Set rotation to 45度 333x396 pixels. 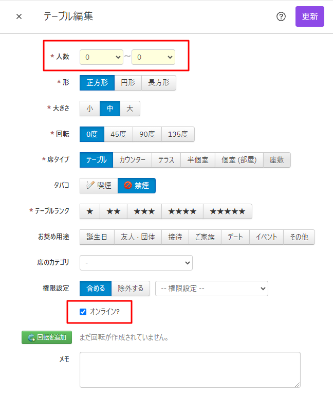pos(118,134)
